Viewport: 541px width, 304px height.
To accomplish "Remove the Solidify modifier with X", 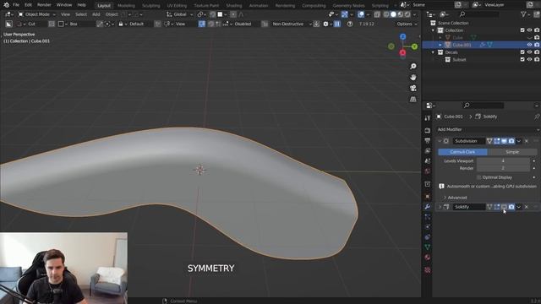I will click(526, 207).
